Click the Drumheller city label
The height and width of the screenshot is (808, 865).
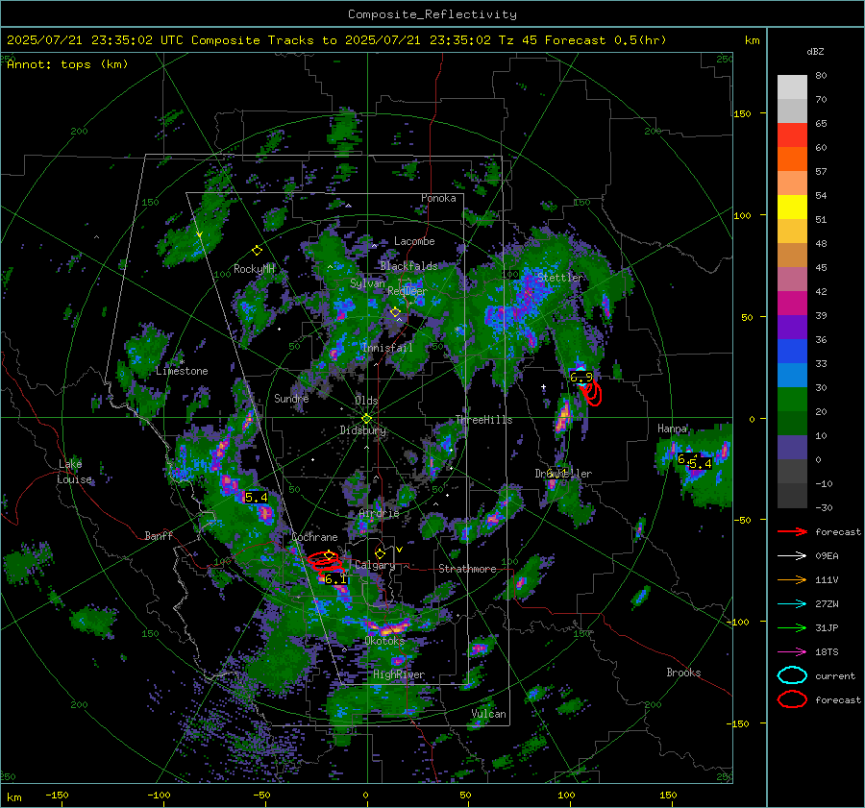(563, 474)
